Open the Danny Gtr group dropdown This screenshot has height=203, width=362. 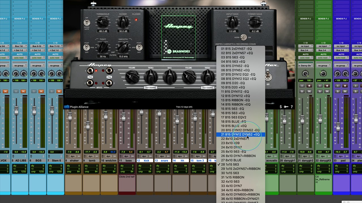(x=306, y=65)
